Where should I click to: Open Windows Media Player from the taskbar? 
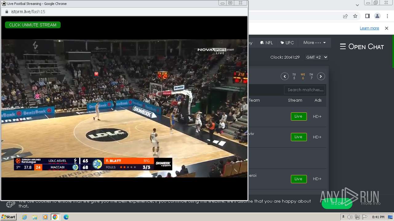[x=45, y=217]
